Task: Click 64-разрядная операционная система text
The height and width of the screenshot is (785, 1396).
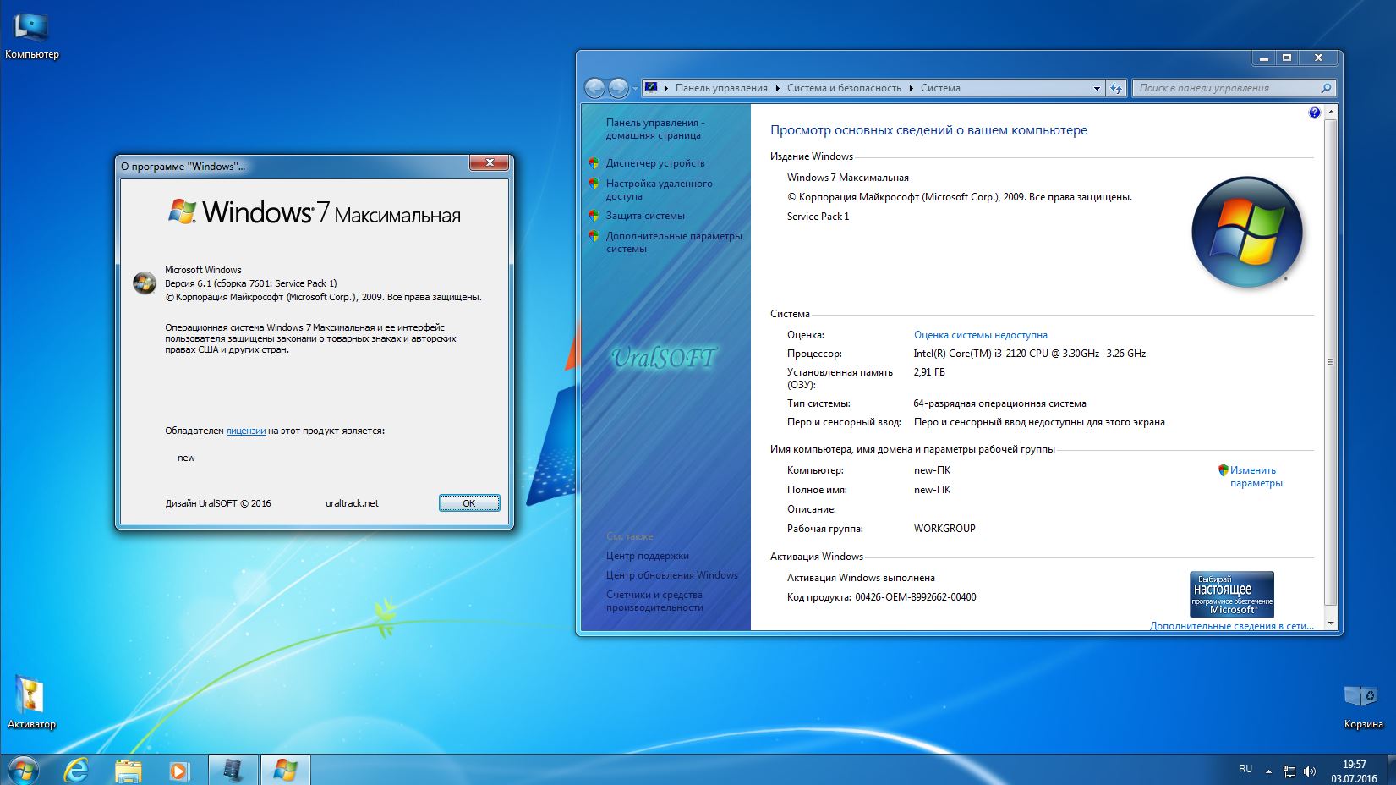Action: coord(999,403)
